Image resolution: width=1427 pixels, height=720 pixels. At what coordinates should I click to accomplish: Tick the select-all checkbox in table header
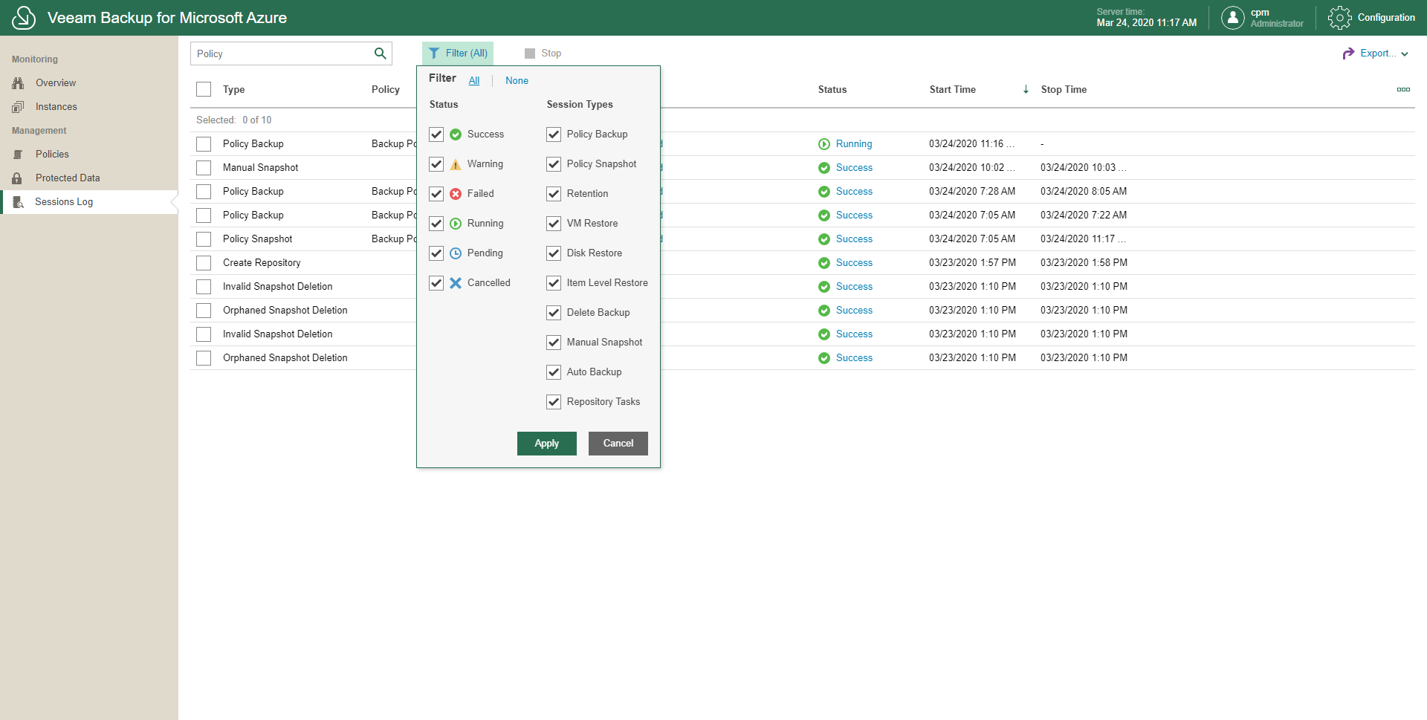pyautogui.click(x=204, y=89)
